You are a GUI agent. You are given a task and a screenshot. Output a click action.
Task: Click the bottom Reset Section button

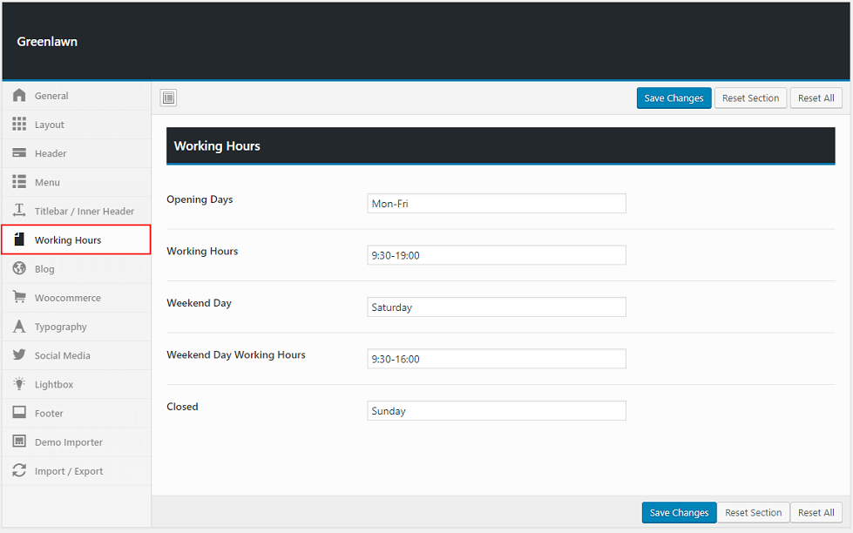753,513
